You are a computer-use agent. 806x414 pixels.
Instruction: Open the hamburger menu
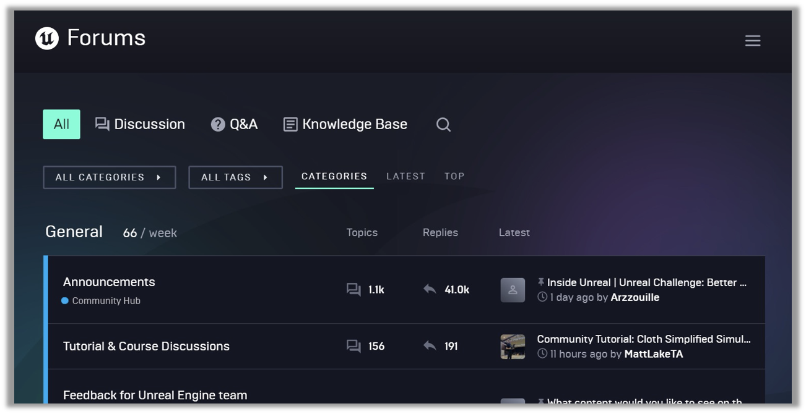752,41
